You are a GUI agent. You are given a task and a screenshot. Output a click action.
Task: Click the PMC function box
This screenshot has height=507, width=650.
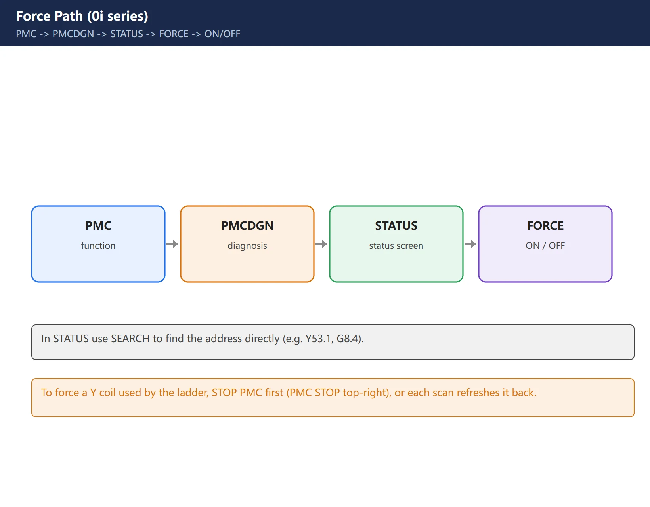coord(98,244)
